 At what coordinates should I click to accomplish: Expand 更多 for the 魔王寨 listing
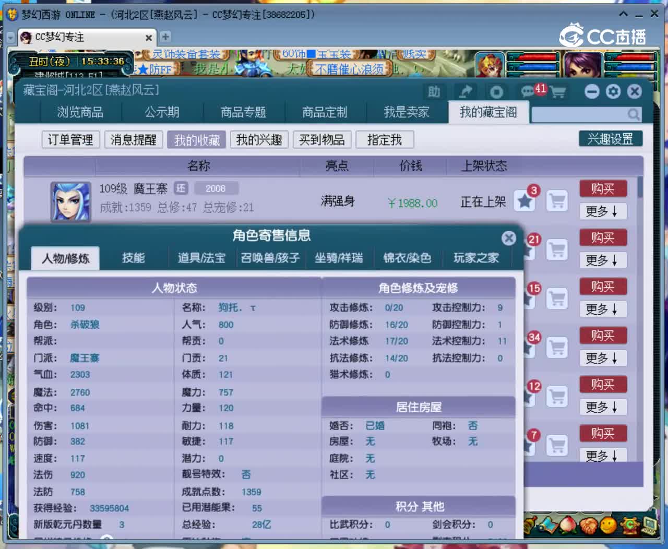(x=603, y=211)
